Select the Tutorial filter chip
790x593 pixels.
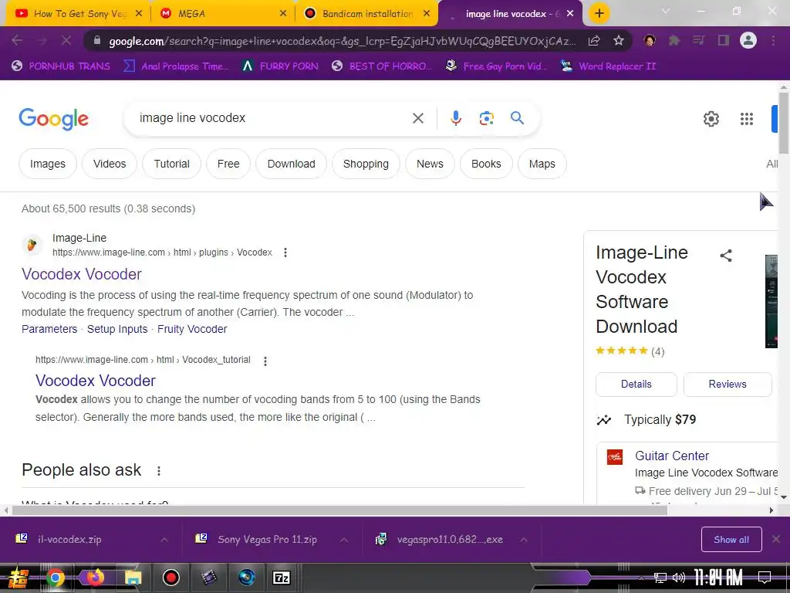click(172, 164)
